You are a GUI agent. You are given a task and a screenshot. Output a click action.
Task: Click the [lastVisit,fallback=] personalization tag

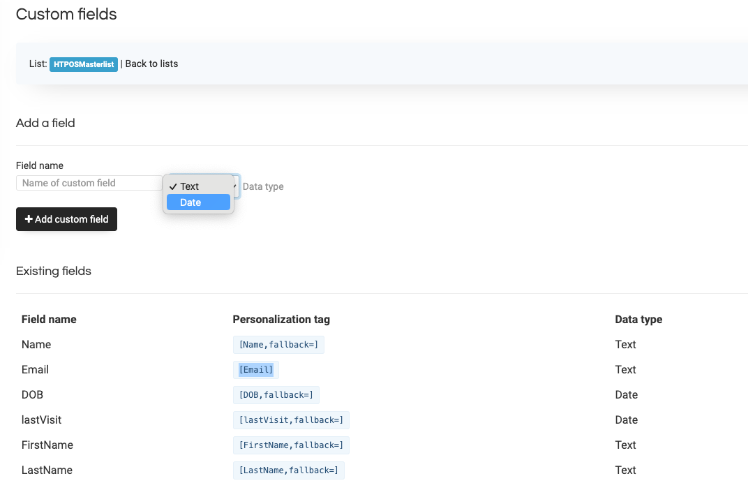291,420
